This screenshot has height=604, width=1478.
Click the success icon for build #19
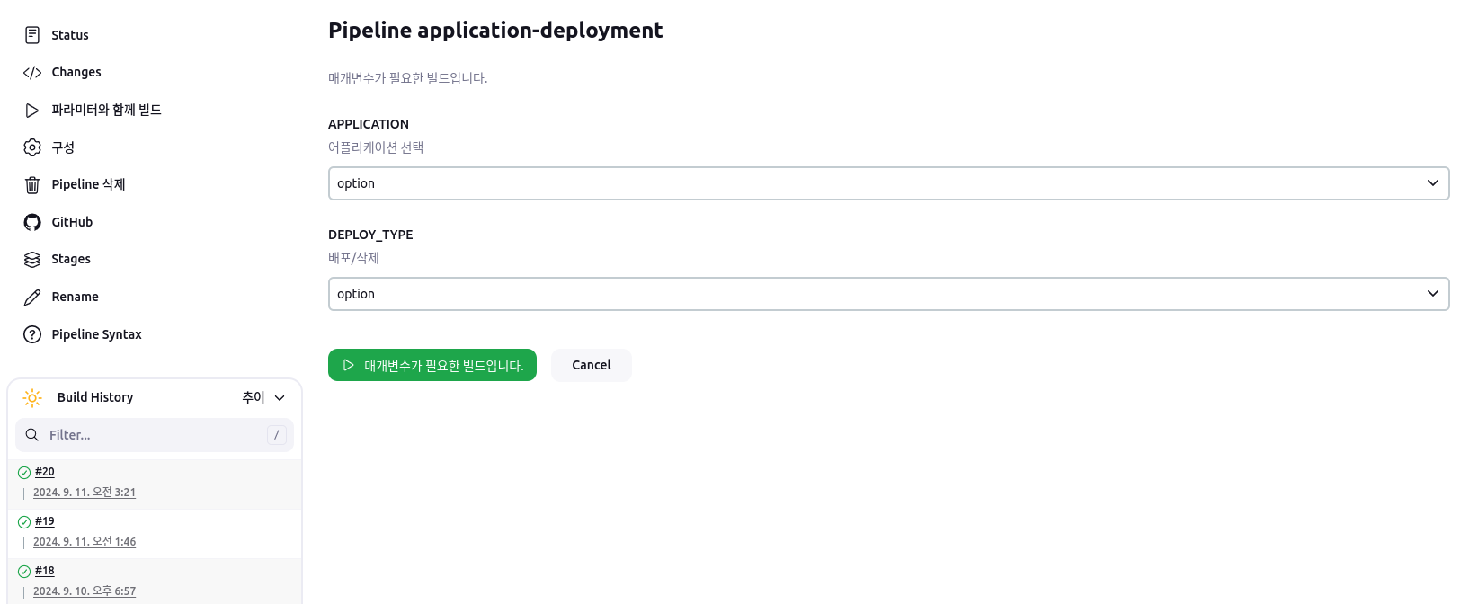point(24,522)
